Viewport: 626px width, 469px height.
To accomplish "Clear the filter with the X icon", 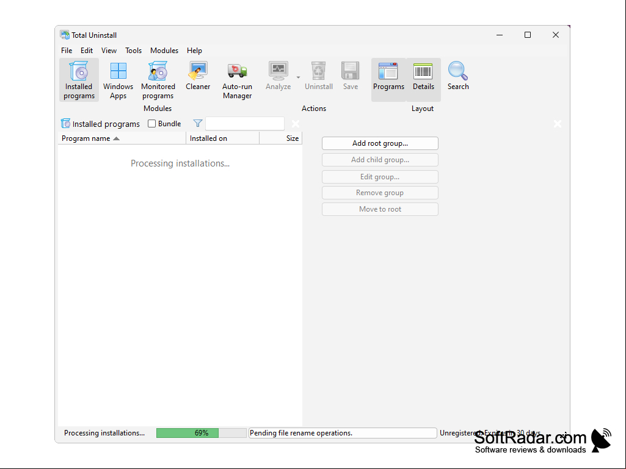I will [x=296, y=124].
